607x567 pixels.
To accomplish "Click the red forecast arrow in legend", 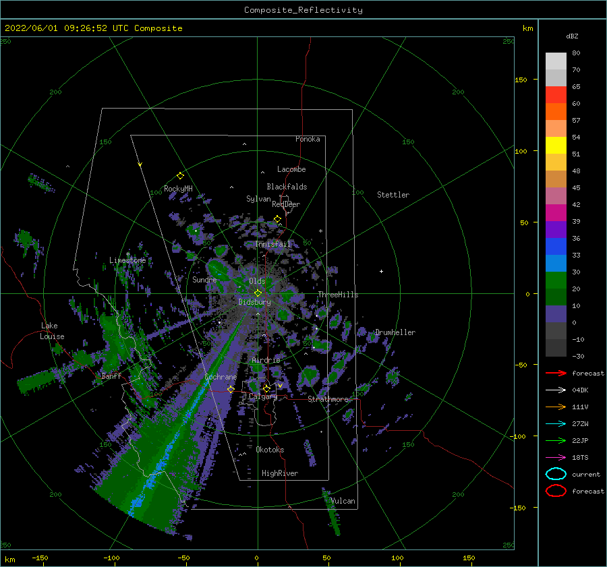I will [x=556, y=373].
